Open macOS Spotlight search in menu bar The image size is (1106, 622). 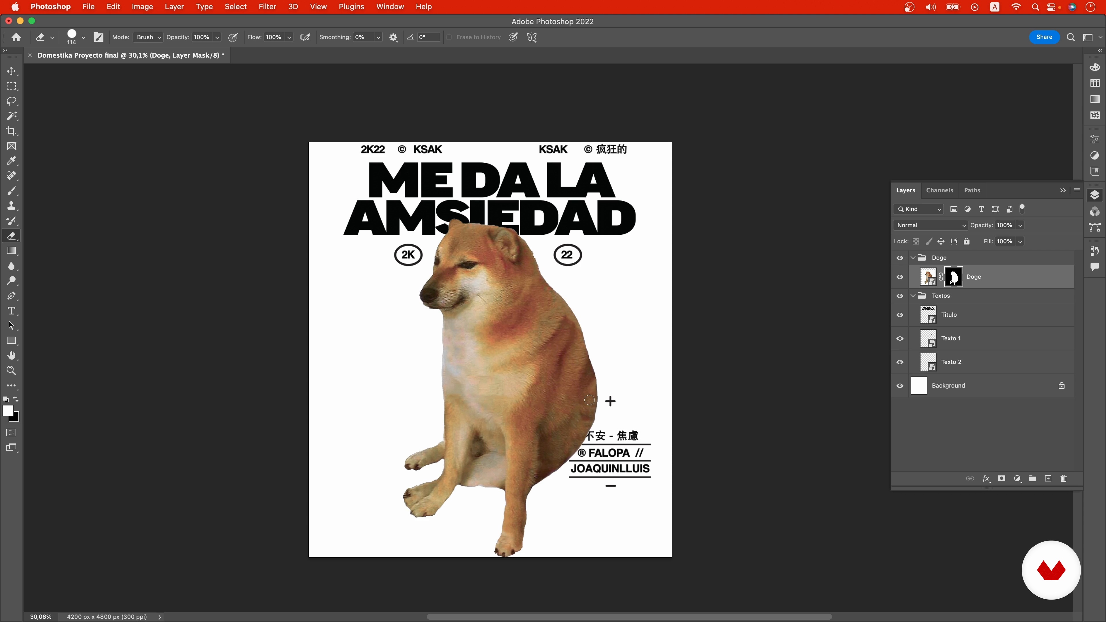pos(1035,7)
